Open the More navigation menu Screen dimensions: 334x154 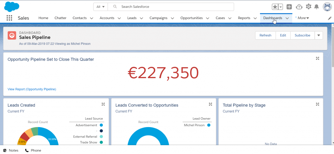(x=303, y=18)
